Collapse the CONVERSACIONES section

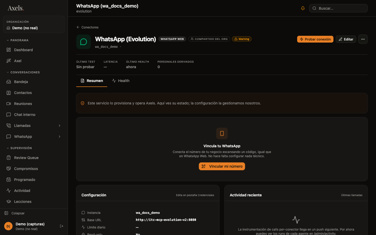click(x=23, y=72)
